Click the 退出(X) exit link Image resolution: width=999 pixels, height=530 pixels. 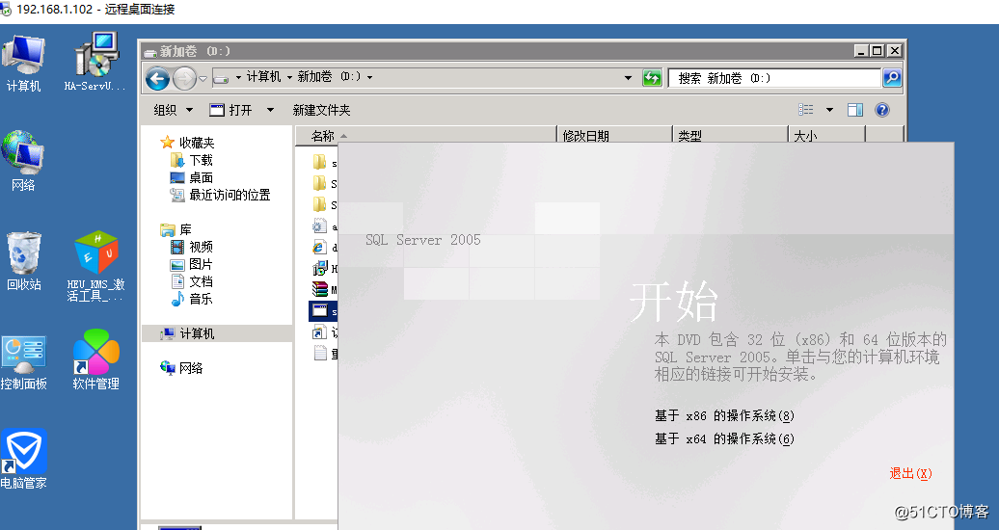pyautogui.click(x=910, y=473)
